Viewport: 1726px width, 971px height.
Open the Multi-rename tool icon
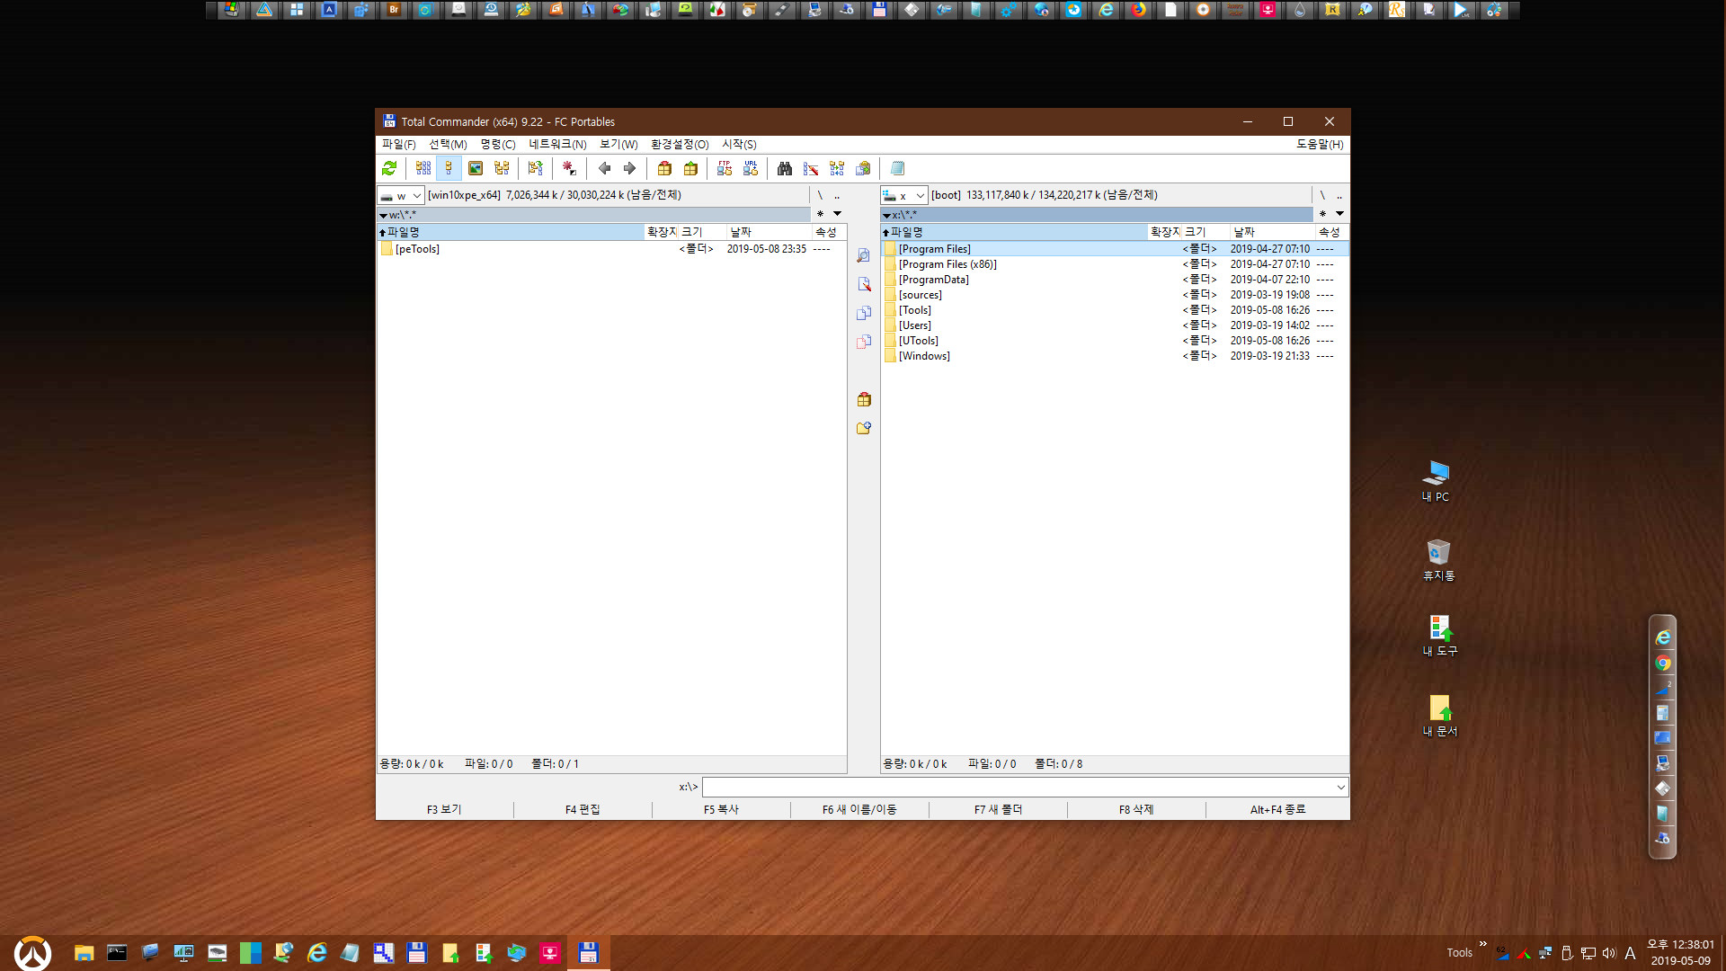pyautogui.click(x=811, y=168)
